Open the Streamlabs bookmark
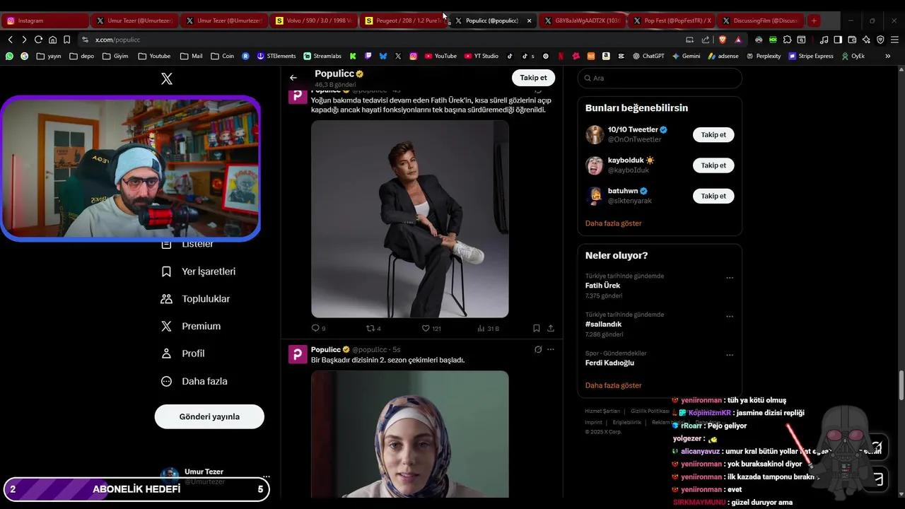Image resolution: width=905 pixels, height=509 pixels. [x=322, y=56]
